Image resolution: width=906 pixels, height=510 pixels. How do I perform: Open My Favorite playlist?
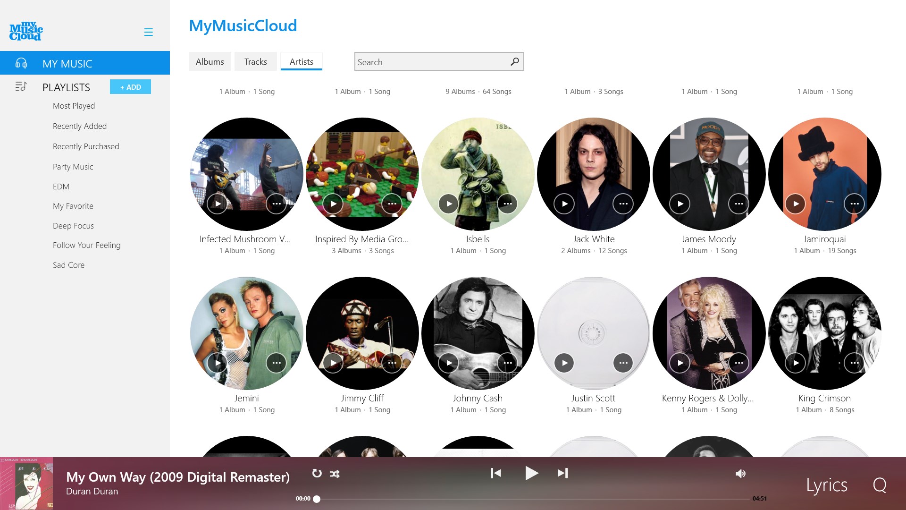coord(73,206)
